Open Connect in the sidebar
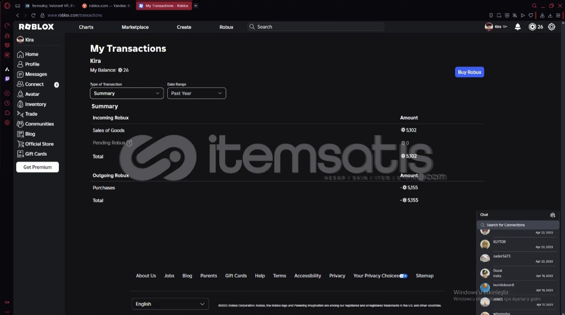This screenshot has height=315, width=565. click(31, 84)
